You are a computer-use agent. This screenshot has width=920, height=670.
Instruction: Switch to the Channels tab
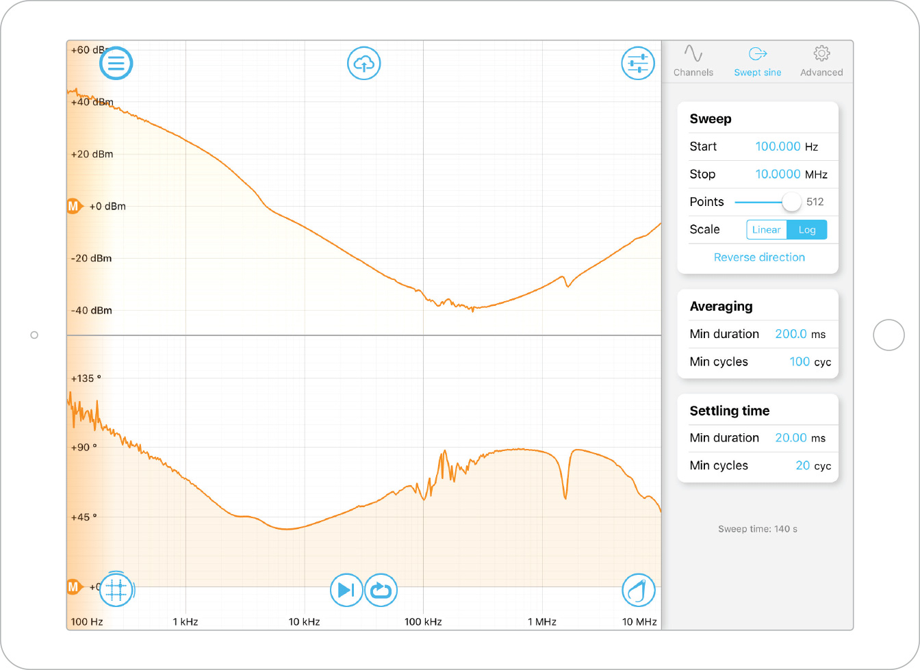click(693, 62)
